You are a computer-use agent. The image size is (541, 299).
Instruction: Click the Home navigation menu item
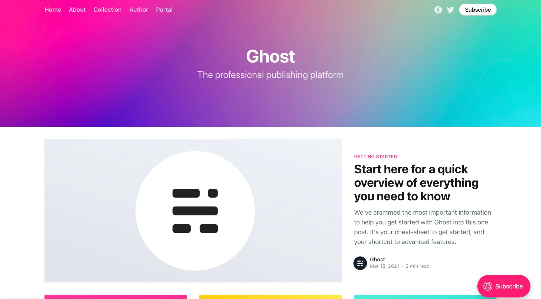pyautogui.click(x=53, y=9)
